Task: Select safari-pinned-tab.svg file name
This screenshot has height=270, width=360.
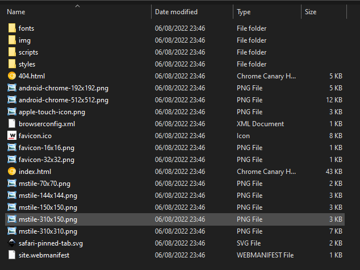Action: coord(51,244)
